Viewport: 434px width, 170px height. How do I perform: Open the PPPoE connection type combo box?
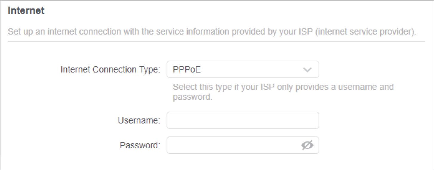242,70
